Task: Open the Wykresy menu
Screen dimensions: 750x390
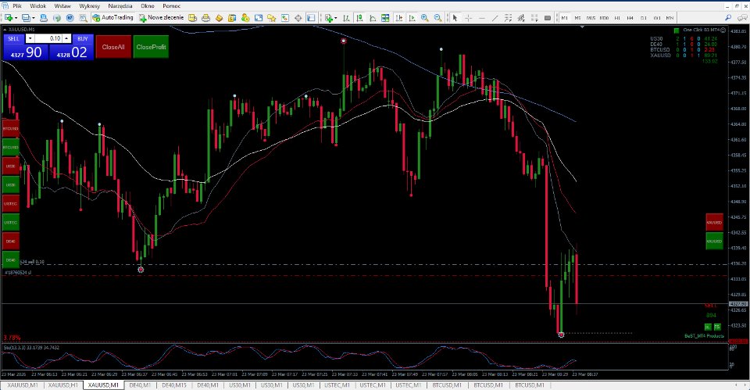Action: 89,5
